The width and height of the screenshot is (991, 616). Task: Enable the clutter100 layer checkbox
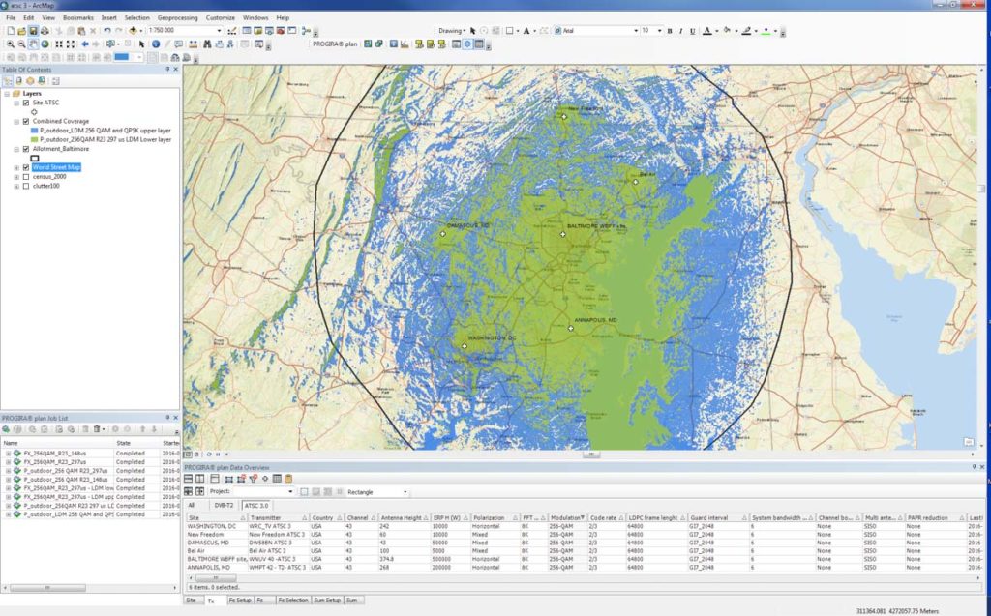(26, 187)
